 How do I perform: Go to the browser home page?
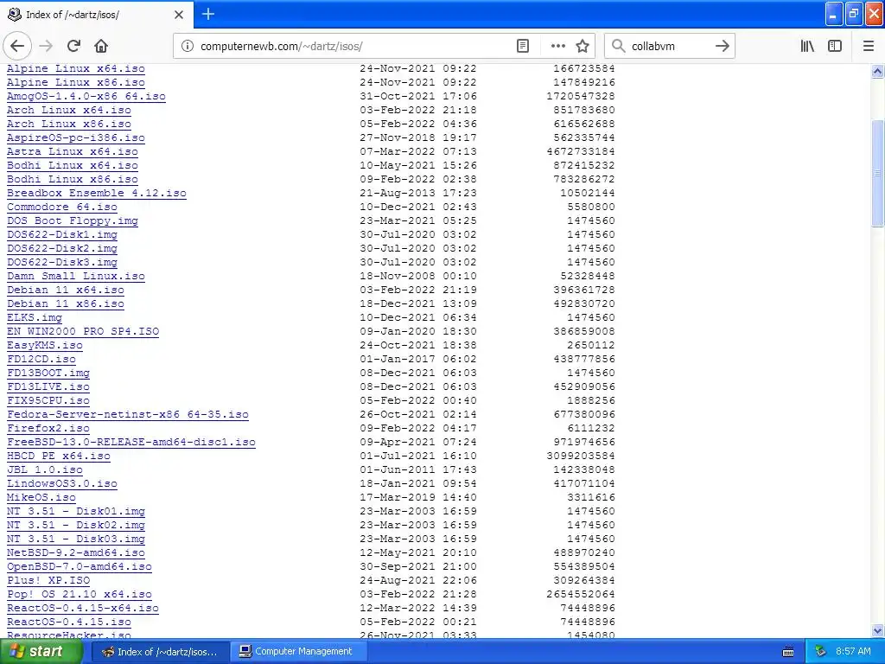(x=101, y=47)
